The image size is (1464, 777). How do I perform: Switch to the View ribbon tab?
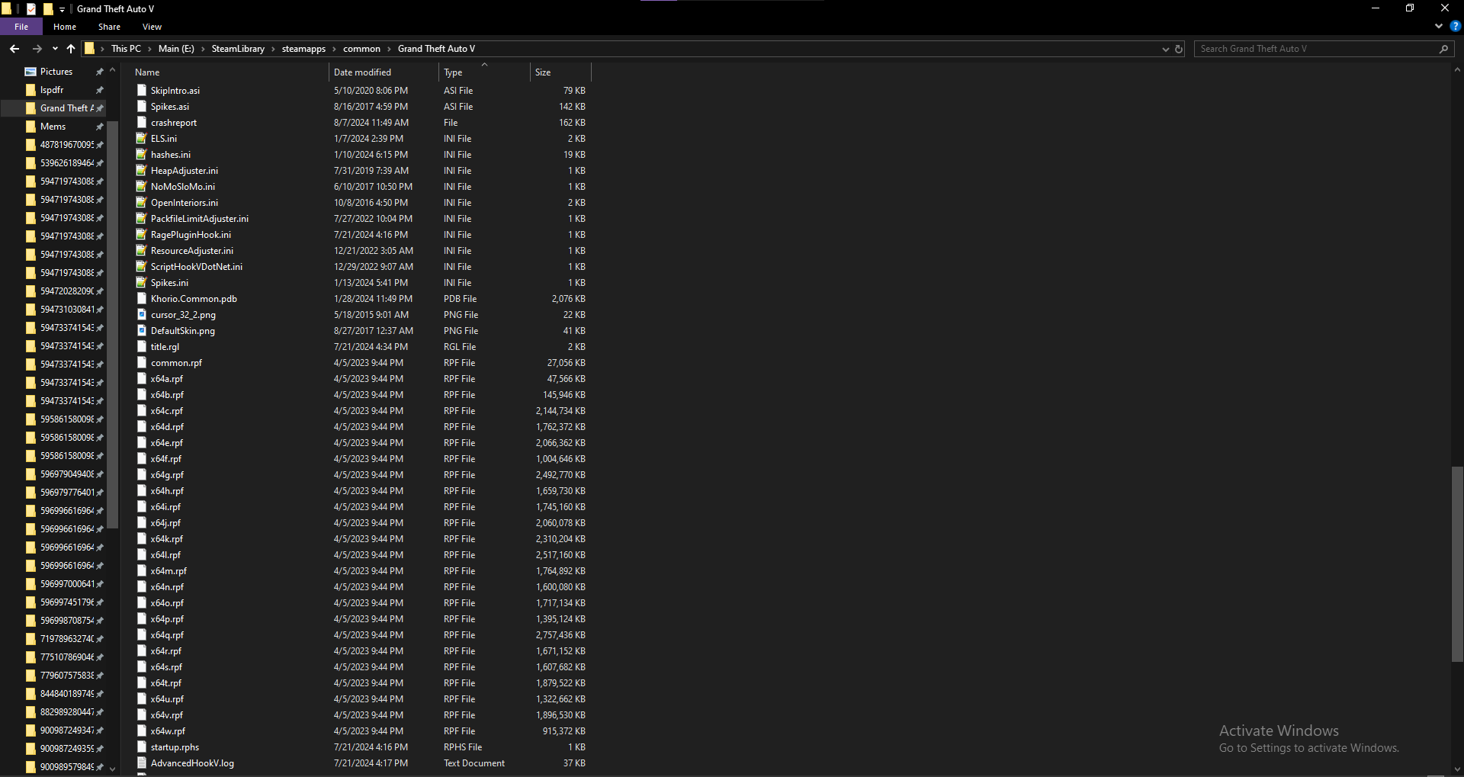(x=152, y=27)
